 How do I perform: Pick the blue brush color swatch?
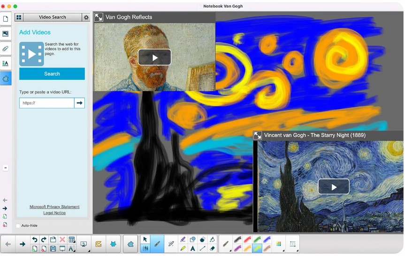(267, 240)
